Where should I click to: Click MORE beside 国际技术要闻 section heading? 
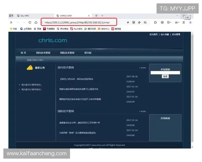(x=142, y=111)
